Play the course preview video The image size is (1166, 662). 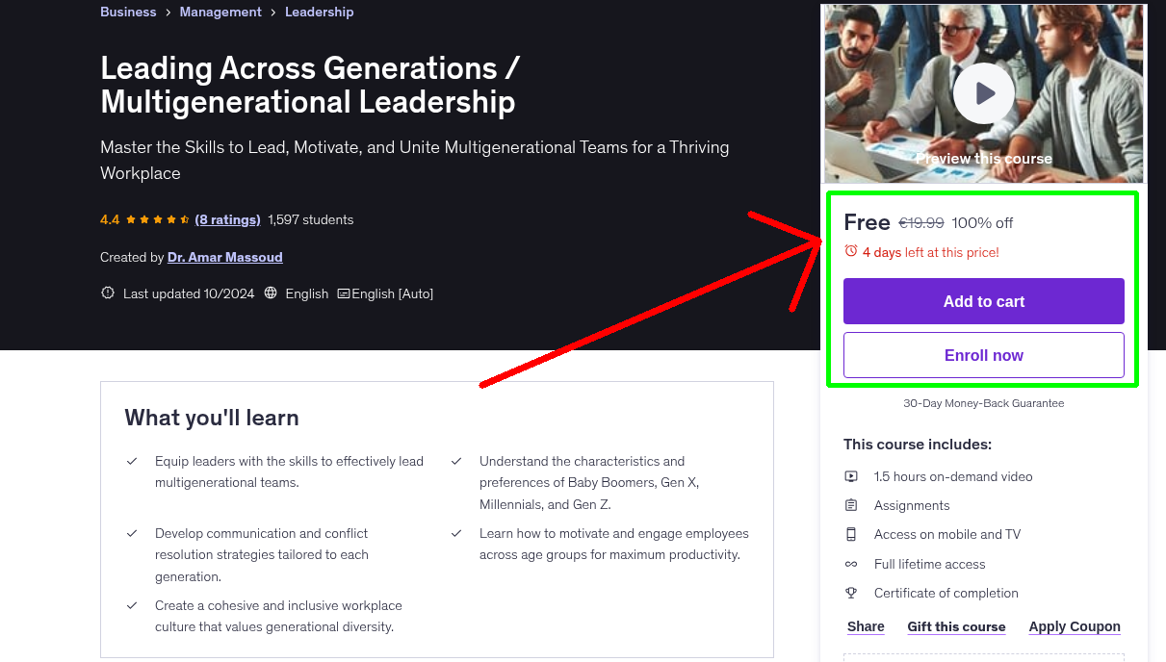983,93
